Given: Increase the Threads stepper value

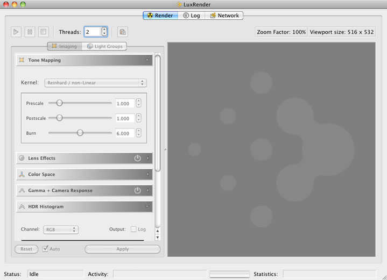Looking at the screenshot, I should (x=104, y=30).
